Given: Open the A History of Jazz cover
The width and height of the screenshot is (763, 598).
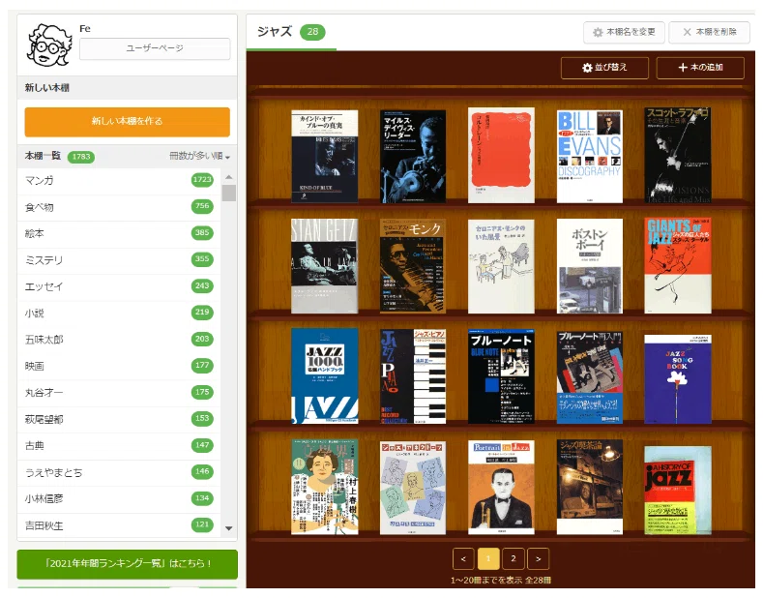Looking at the screenshot, I should click(678, 491).
